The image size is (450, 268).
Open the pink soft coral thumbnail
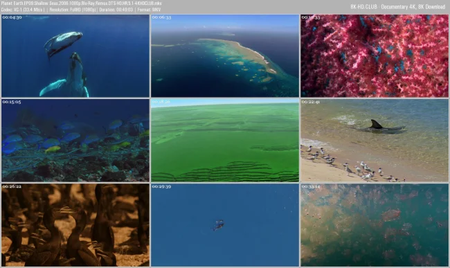click(375, 55)
